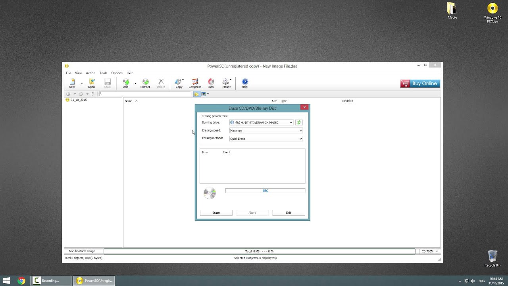
Task: Click the taskbar clock
Action: click(496, 281)
